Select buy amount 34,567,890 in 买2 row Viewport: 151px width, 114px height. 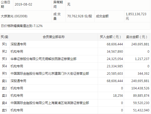tap(115, 51)
